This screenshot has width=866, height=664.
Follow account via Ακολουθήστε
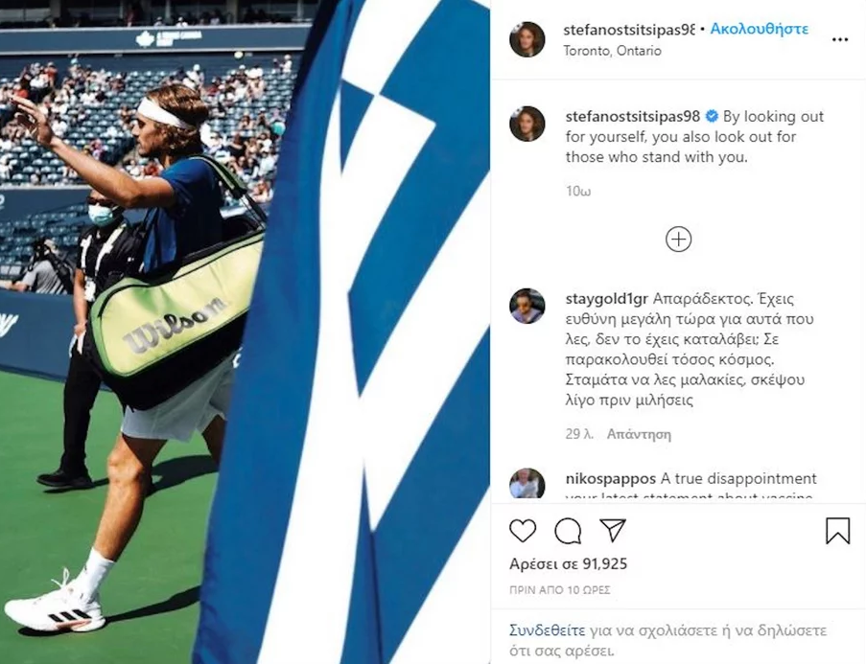pyautogui.click(x=759, y=29)
